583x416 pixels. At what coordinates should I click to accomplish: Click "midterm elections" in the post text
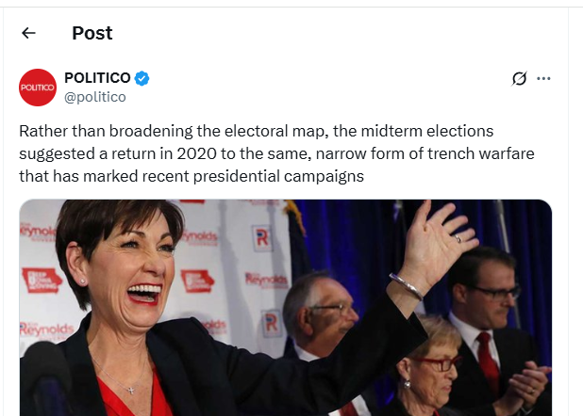click(427, 131)
